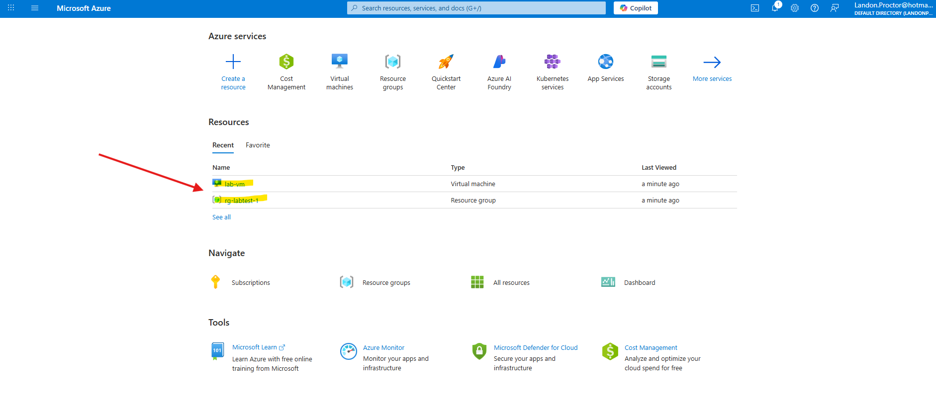Click the key icon beside Subscriptions
The image size is (936, 404).
click(215, 282)
